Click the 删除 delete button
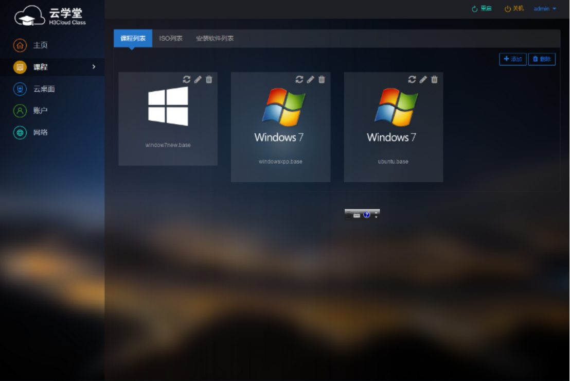The height and width of the screenshot is (381, 570). point(542,59)
